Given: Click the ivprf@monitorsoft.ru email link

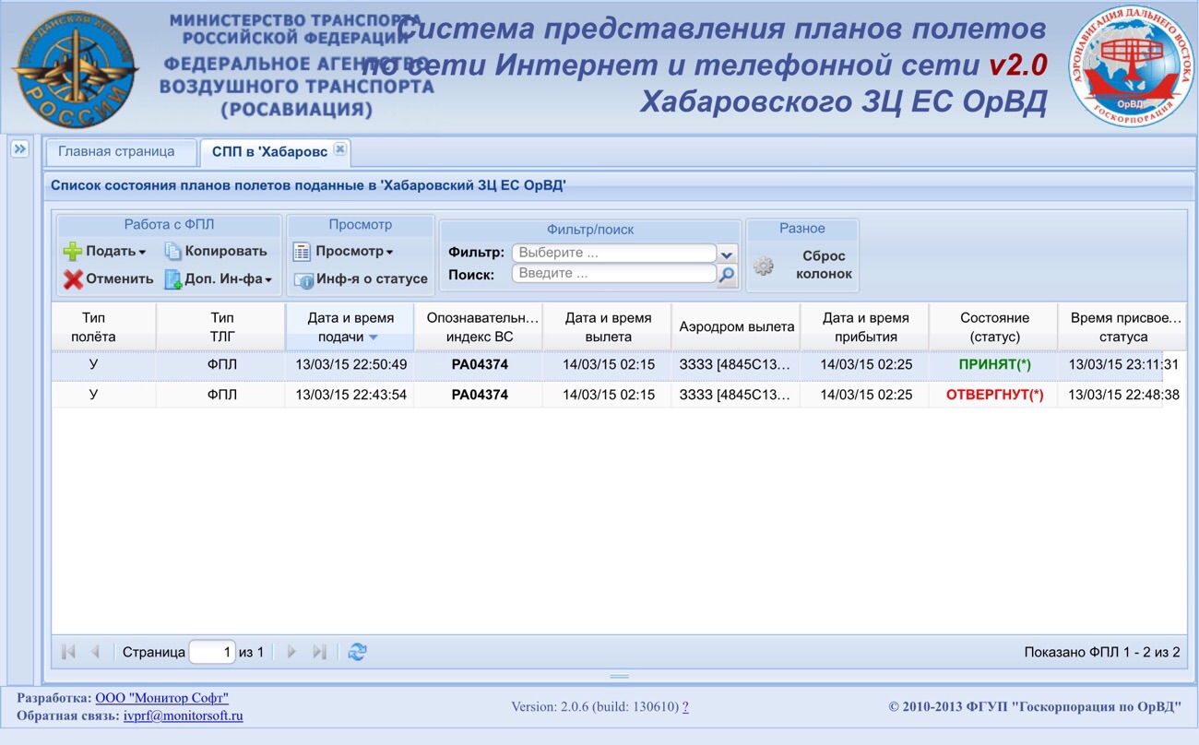Looking at the screenshot, I should (x=183, y=715).
